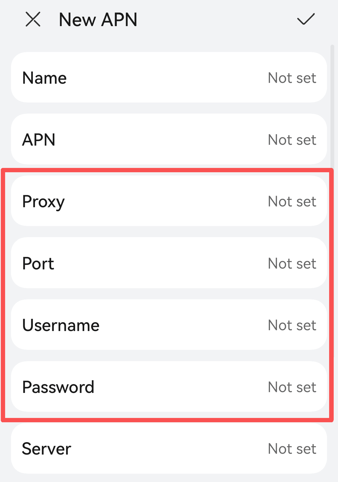Tap the Not set value beside Port
Viewport: 338px width, 482px height.
coord(292,263)
